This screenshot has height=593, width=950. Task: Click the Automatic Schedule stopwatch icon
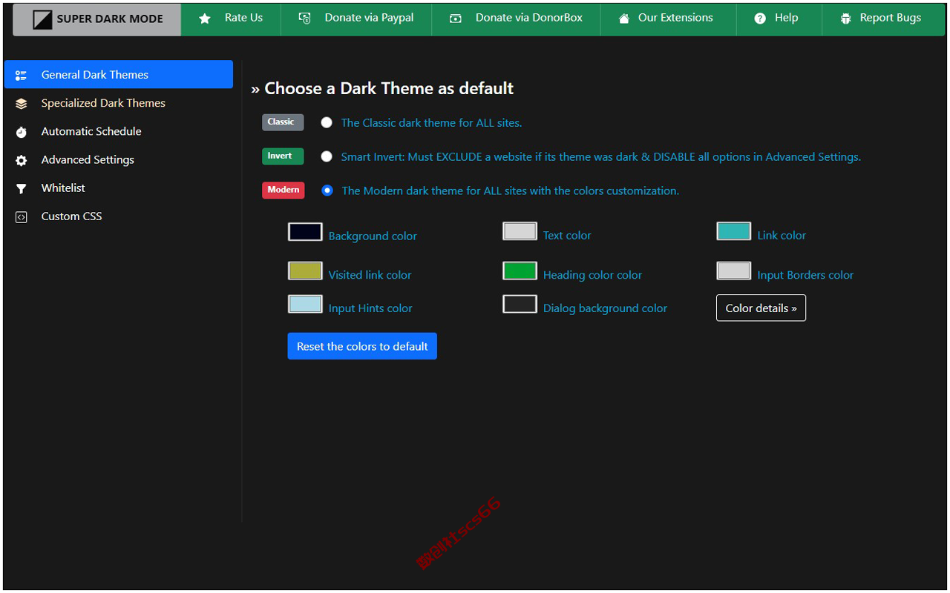pyautogui.click(x=21, y=132)
